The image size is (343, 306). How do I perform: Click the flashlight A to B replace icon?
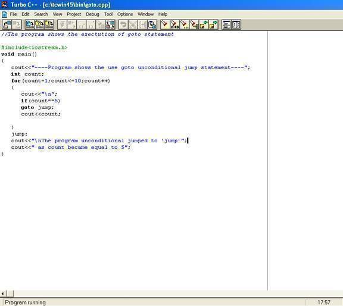[x=175, y=24]
